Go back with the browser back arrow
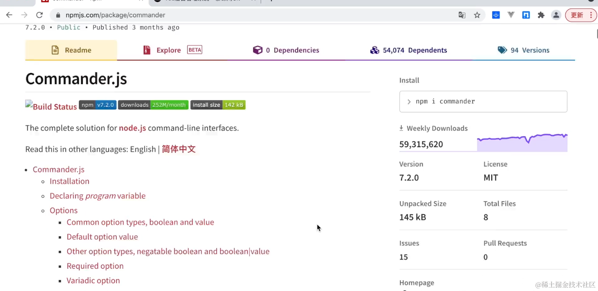This screenshot has width=598, height=291. 9,15
